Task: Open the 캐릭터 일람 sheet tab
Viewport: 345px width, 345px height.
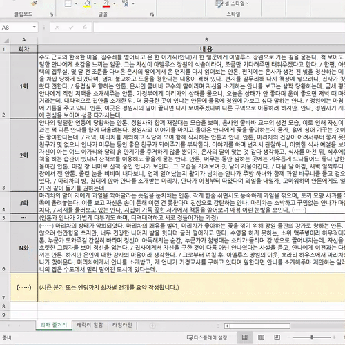Action: pos(90,325)
